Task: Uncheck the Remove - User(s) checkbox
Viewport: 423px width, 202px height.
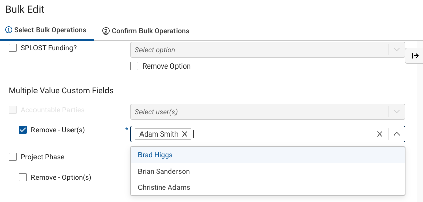Action: [x=23, y=130]
